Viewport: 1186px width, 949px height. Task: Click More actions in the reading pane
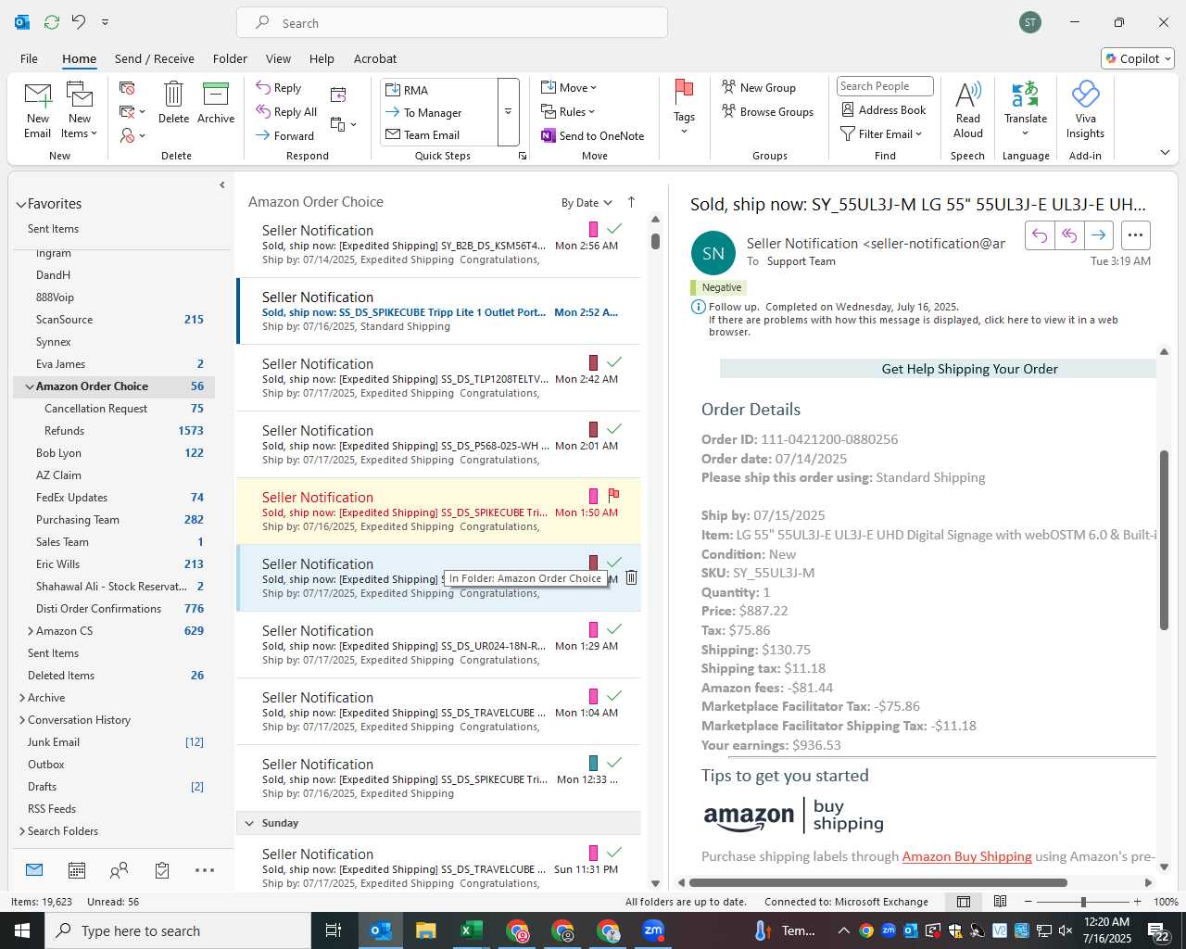point(1136,235)
